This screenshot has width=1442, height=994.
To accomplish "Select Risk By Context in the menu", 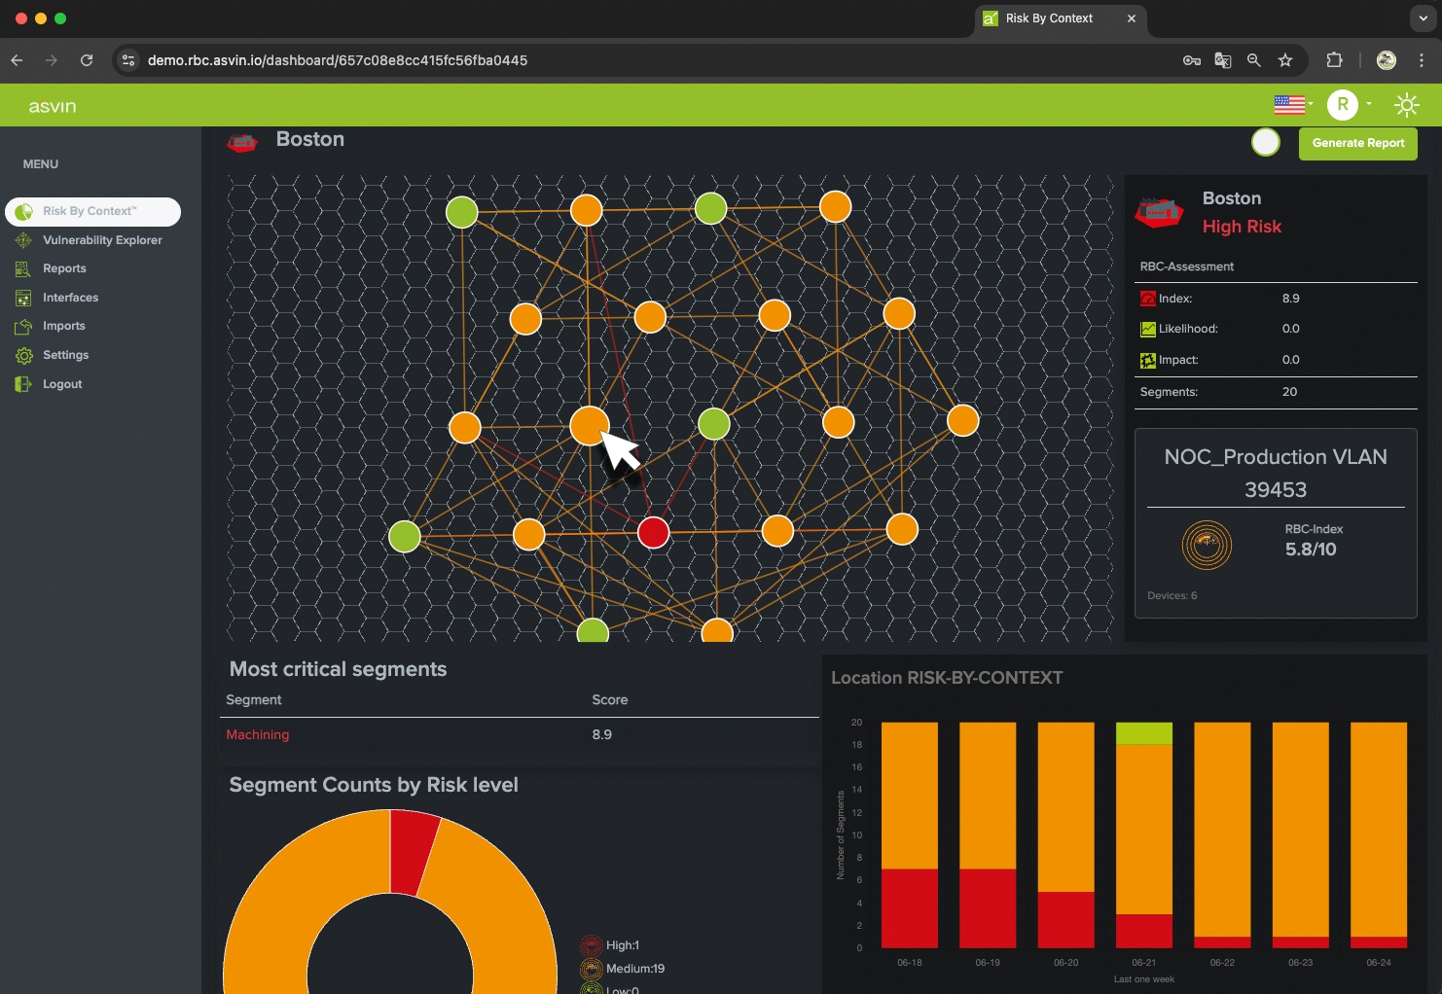I will pyautogui.click(x=90, y=211).
